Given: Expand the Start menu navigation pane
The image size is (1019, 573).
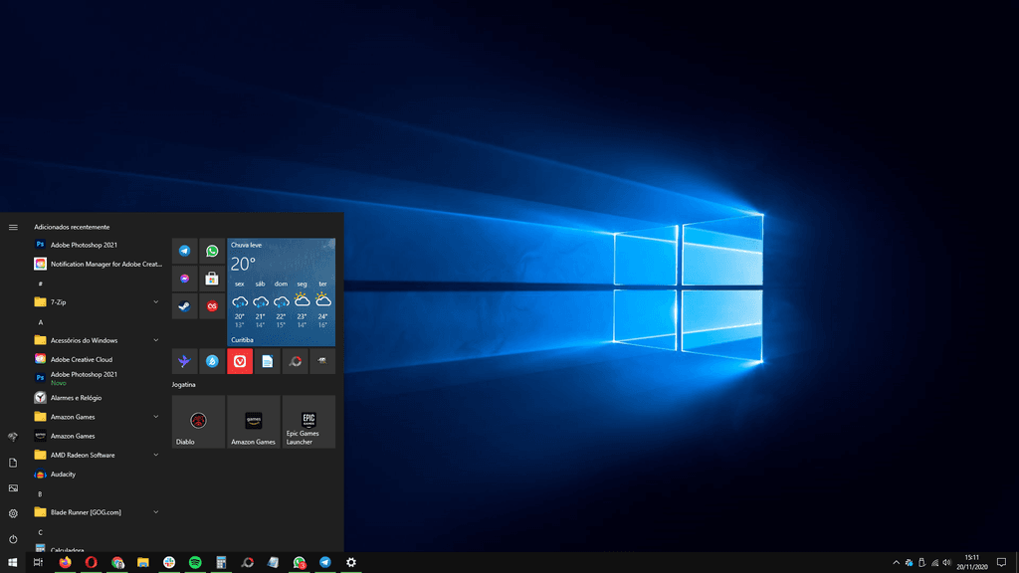Looking at the screenshot, I should coord(13,227).
